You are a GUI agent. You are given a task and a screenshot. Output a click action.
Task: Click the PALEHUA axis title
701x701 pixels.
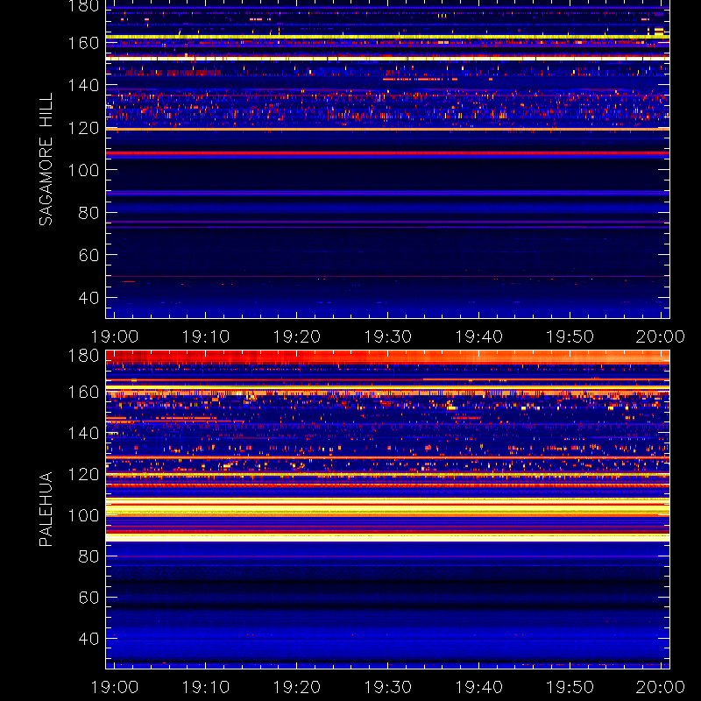[x=46, y=509]
